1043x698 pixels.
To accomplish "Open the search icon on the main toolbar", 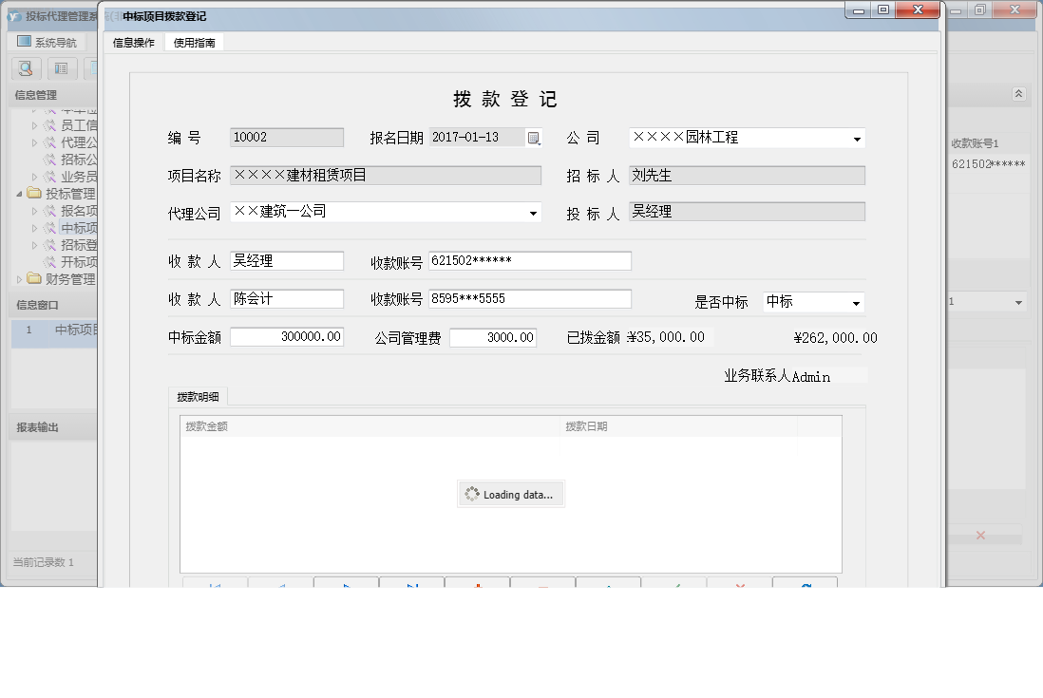I will point(26,68).
